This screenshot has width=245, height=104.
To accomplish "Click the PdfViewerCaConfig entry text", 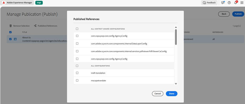I will point(129,51).
